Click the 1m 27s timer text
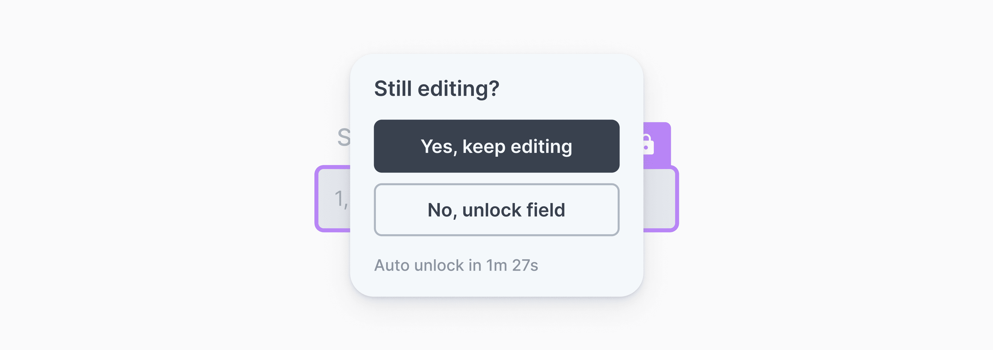 (x=512, y=265)
